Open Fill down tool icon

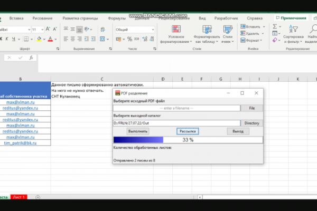275,33
